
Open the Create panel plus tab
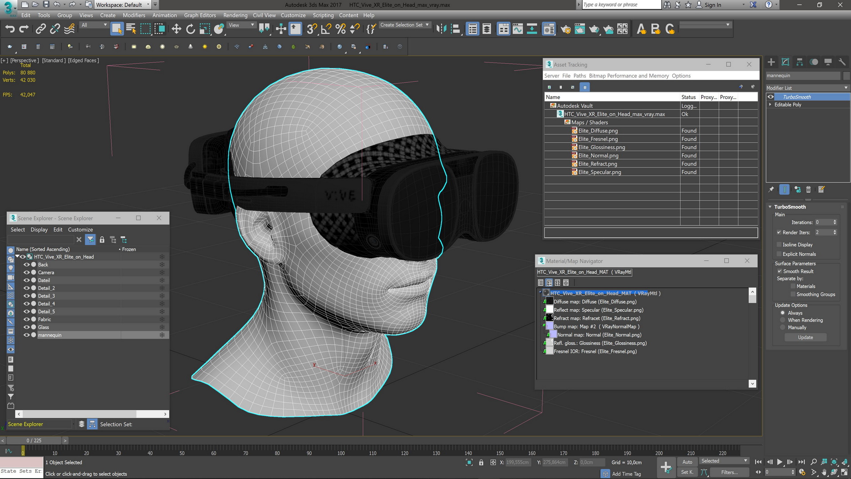[771, 62]
